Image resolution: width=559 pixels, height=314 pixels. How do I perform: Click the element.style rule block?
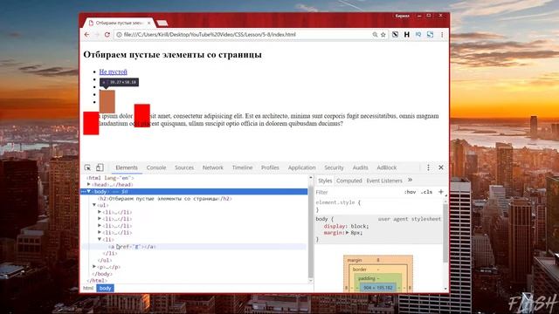[x=378, y=206]
